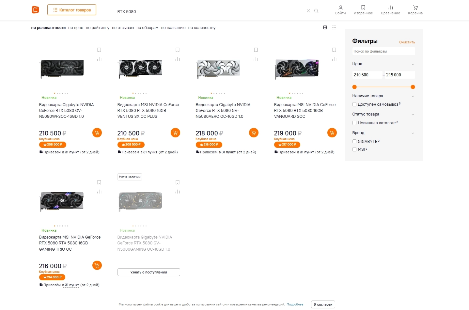Open Избранное bookmarks in header
This screenshot has height=310, width=469.
pyautogui.click(x=363, y=10)
